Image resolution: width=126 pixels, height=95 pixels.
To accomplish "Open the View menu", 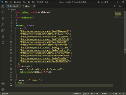I will (x=24, y=2).
